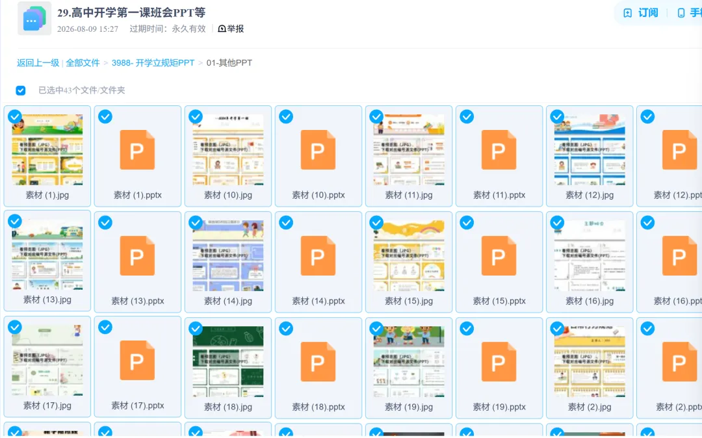Screen dimensions: 702x438
Task: Click the 素材 (19).pptx file name
Action: 499,407
